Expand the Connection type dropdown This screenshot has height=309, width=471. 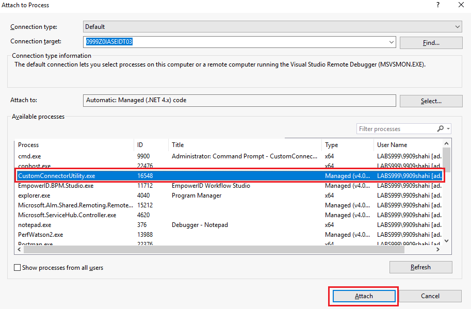click(457, 27)
